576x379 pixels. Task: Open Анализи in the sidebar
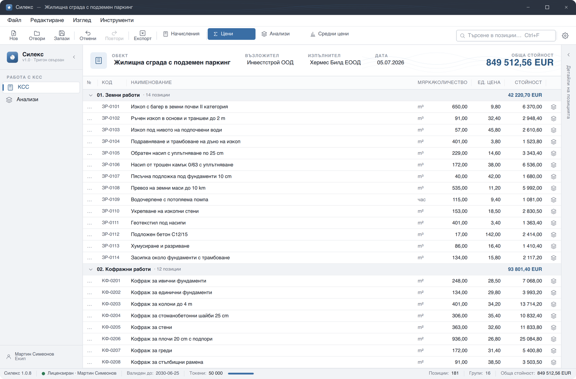pos(41,100)
